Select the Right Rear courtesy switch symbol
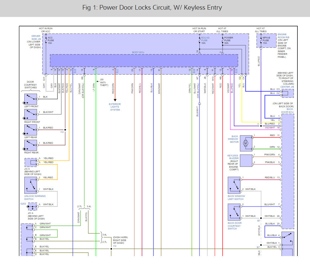The height and width of the screenshot is (266, 310). (x=31, y=145)
